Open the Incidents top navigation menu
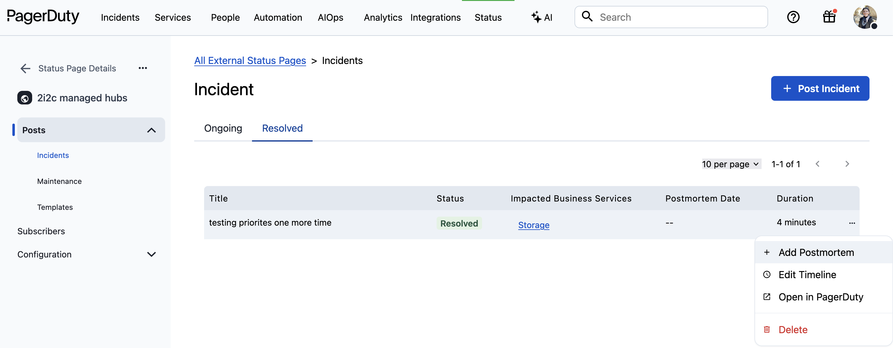The image size is (893, 348). [120, 17]
